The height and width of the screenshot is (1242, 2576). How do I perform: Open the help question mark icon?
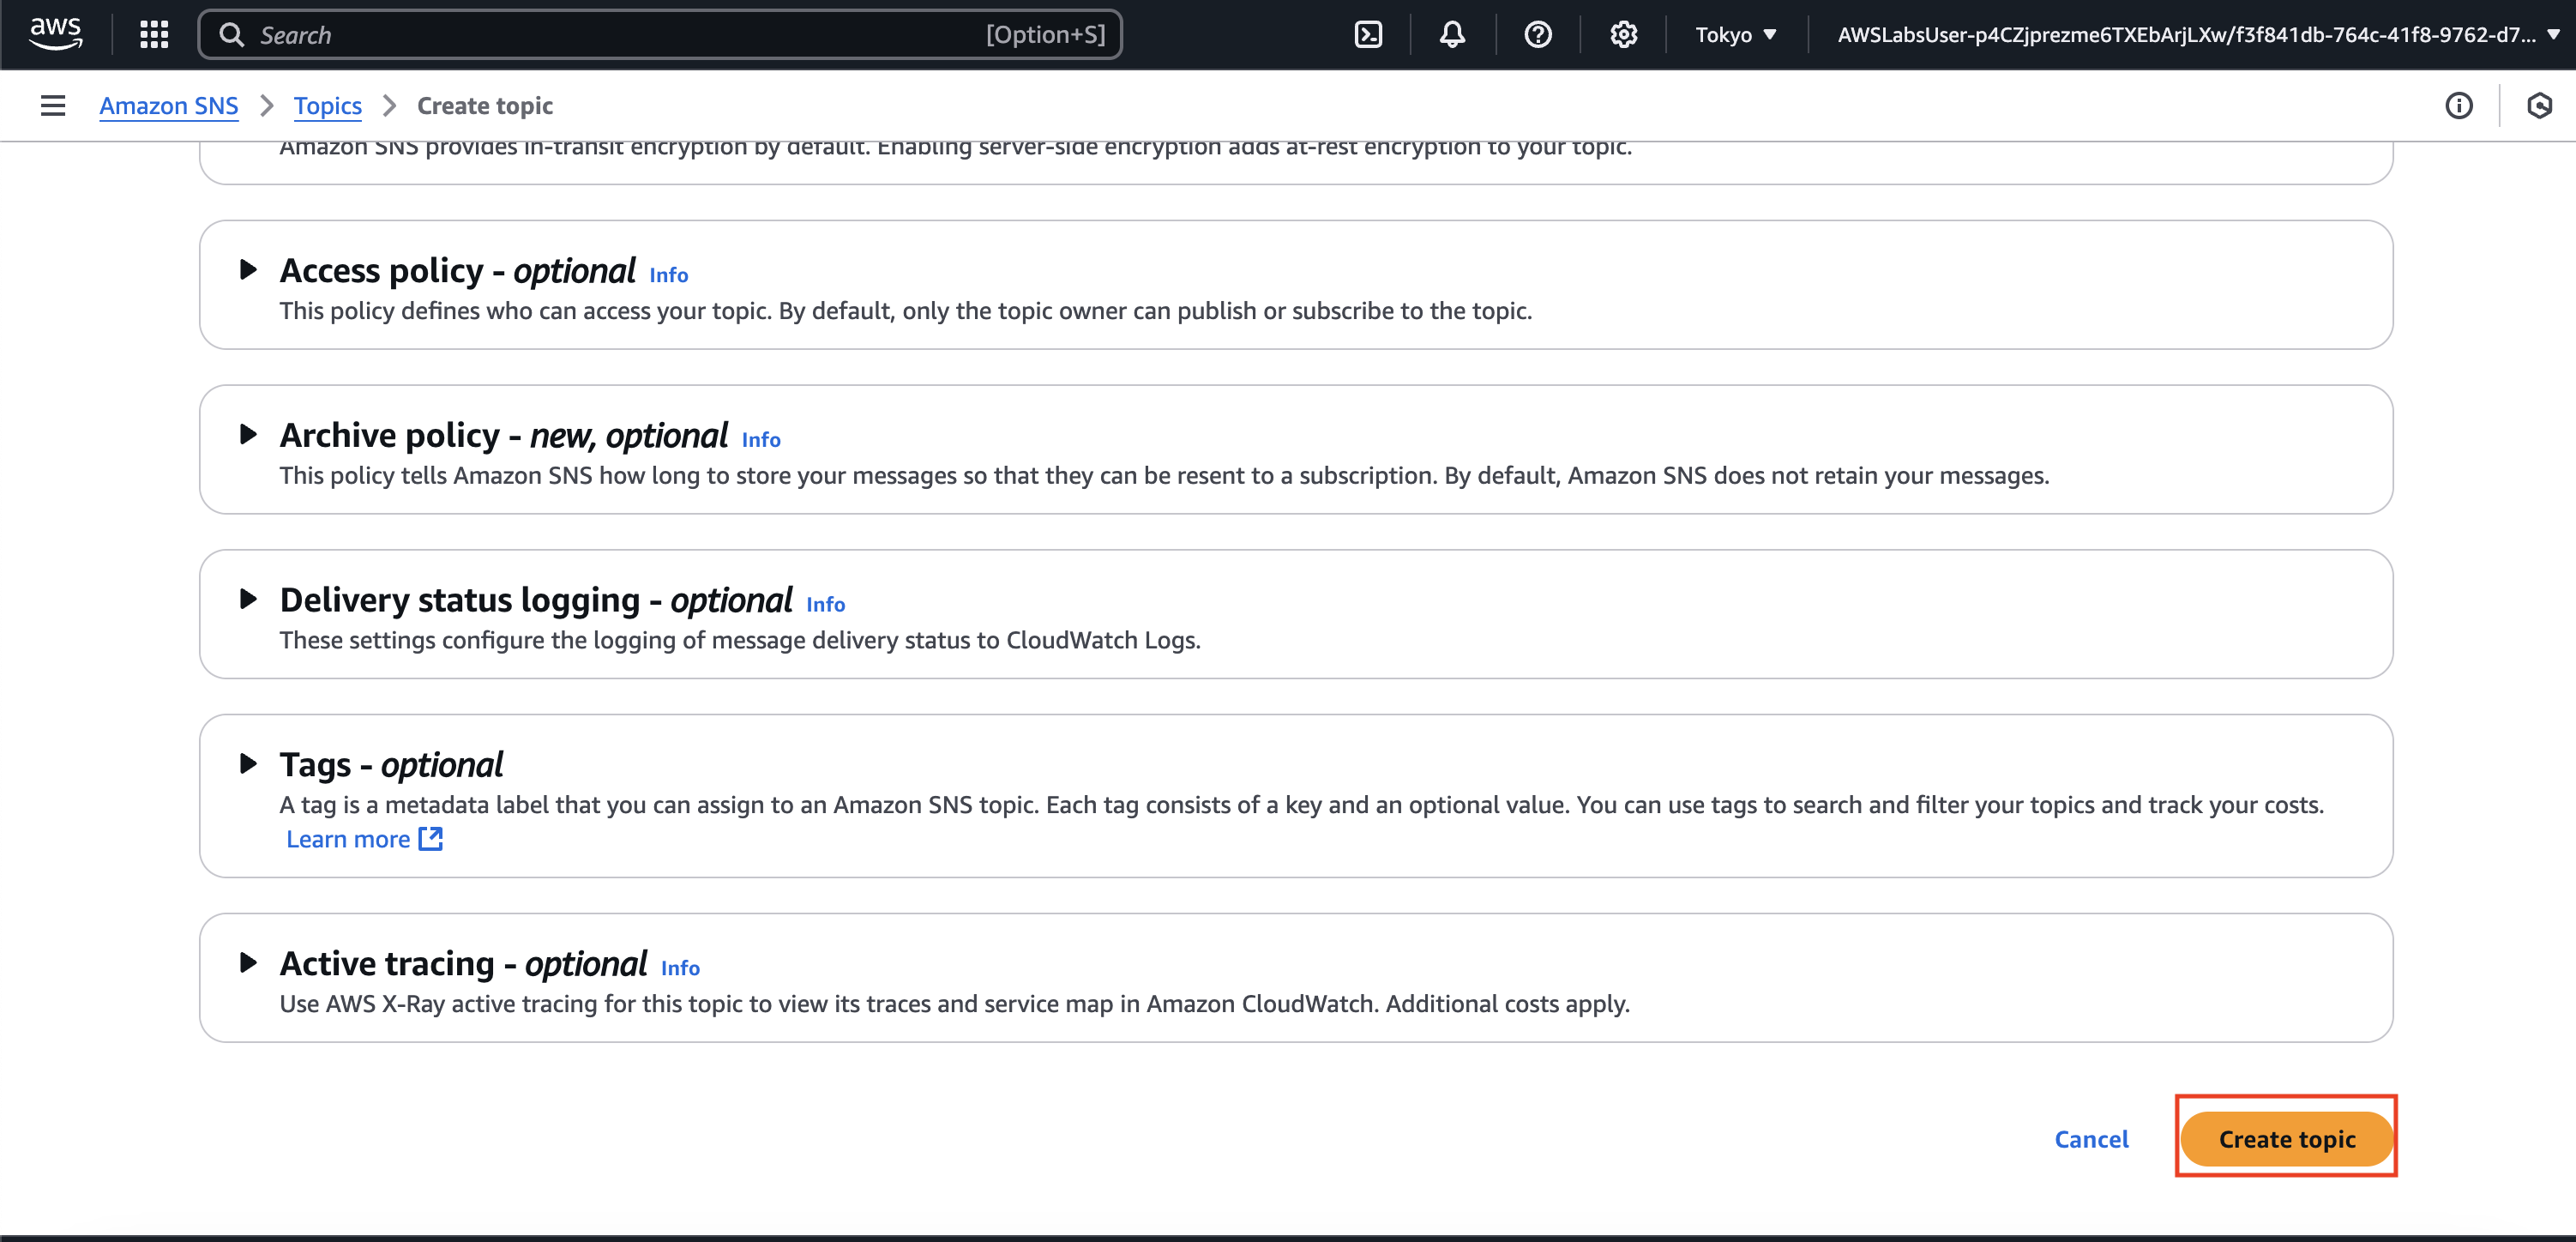pos(1537,35)
